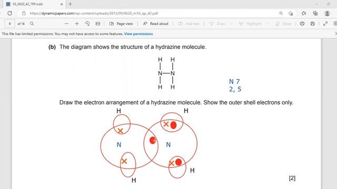Refresh the page with reload icon
Viewport: 337px width, 189px height.
[9, 13]
